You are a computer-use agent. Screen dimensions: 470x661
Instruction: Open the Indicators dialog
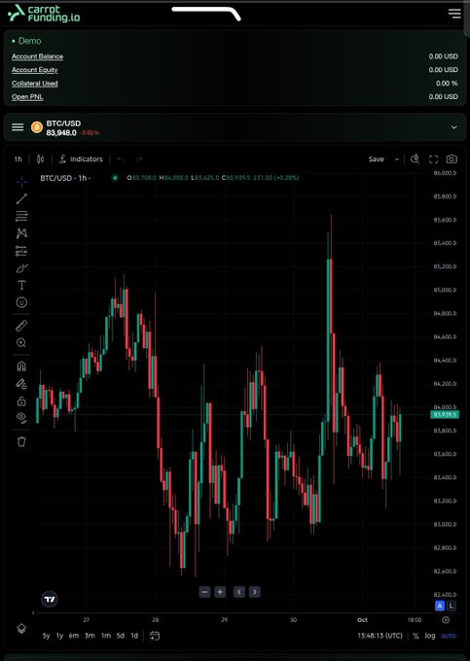click(81, 158)
